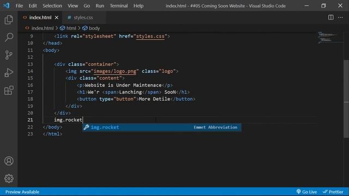Image resolution: width=349 pixels, height=196 pixels.
Task: Follow the styles.css link on line 9
Action: (x=151, y=36)
